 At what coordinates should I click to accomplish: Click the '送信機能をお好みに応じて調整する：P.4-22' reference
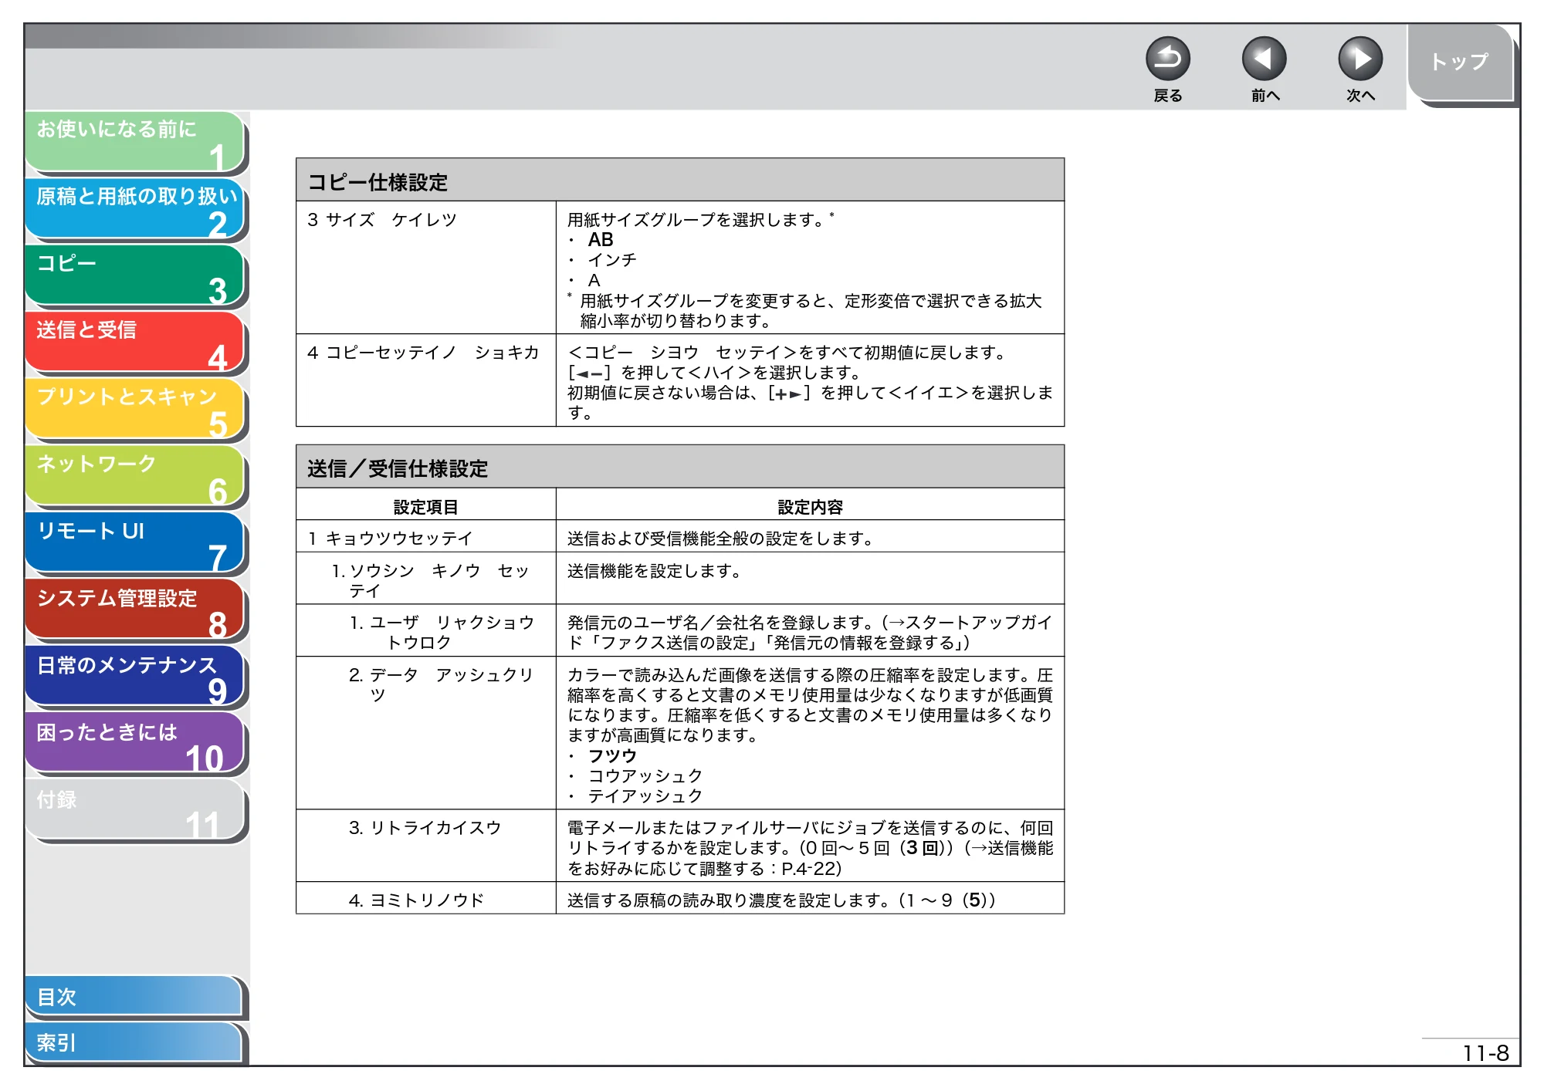click(811, 858)
